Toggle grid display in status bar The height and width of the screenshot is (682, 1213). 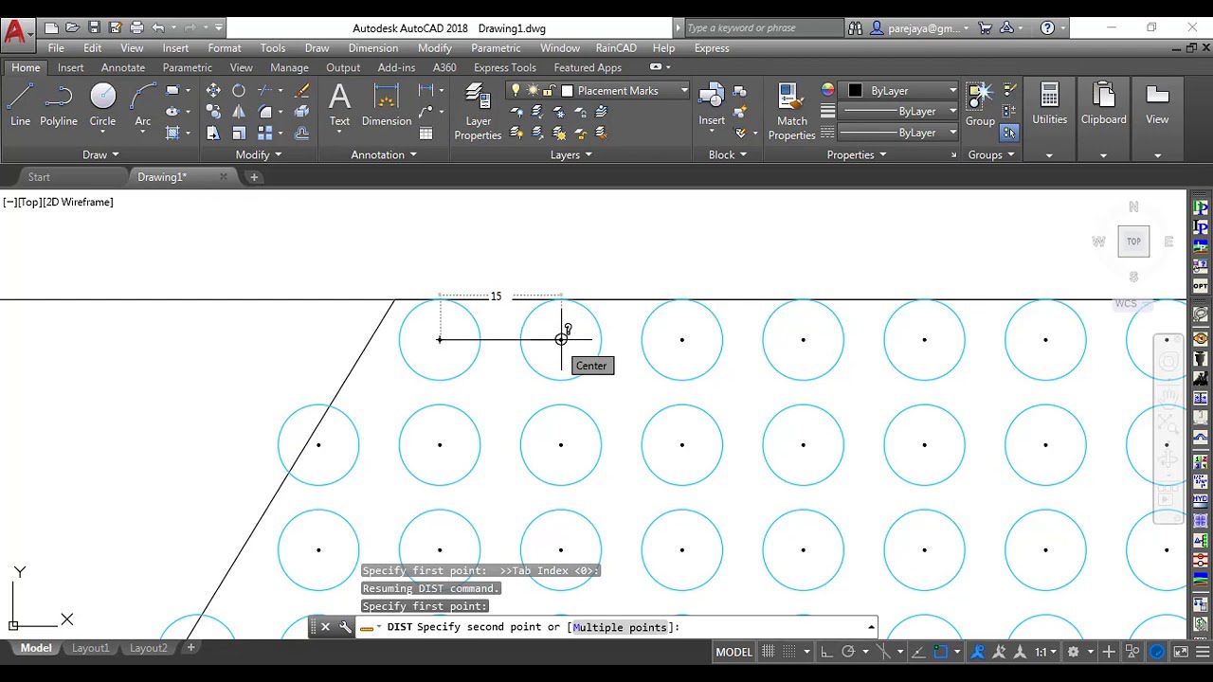769,652
